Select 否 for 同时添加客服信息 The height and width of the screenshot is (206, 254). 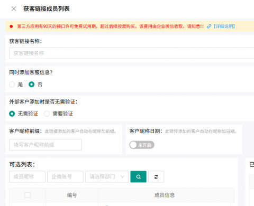(31, 85)
